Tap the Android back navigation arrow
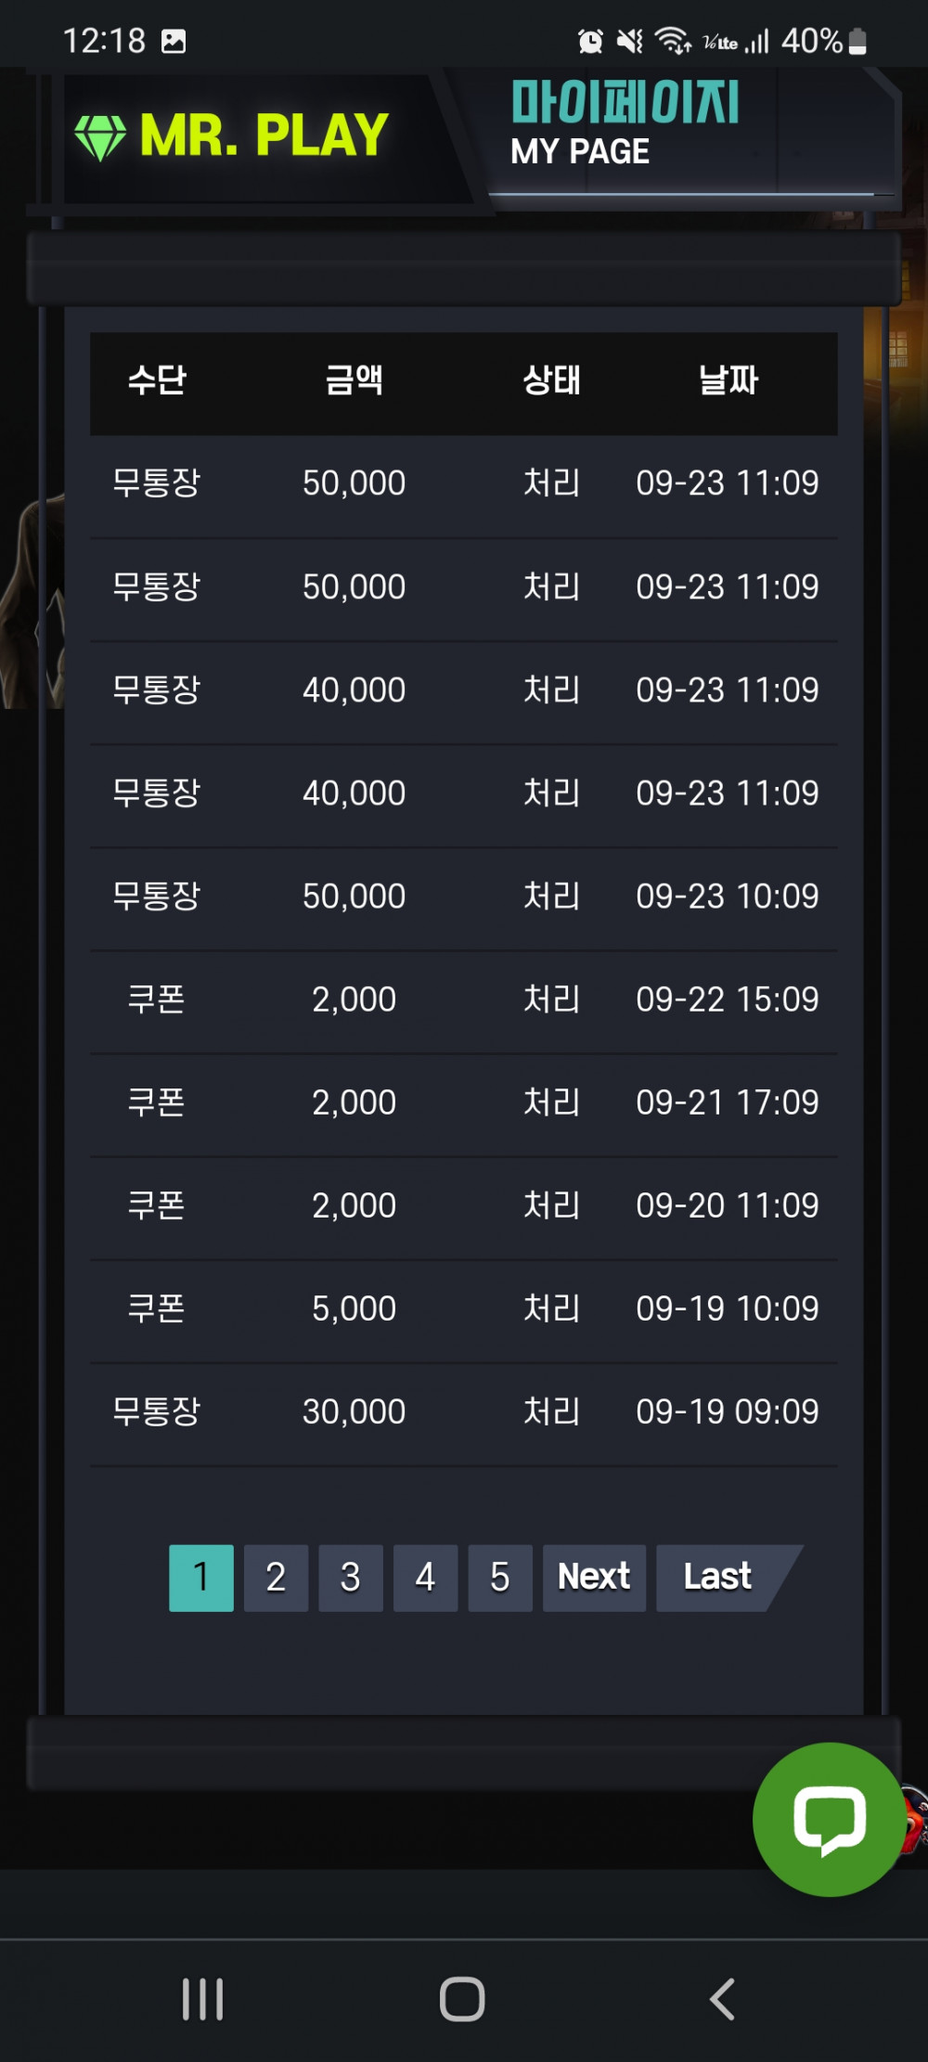This screenshot has height=2062, width=928. tap(722, 1999)
